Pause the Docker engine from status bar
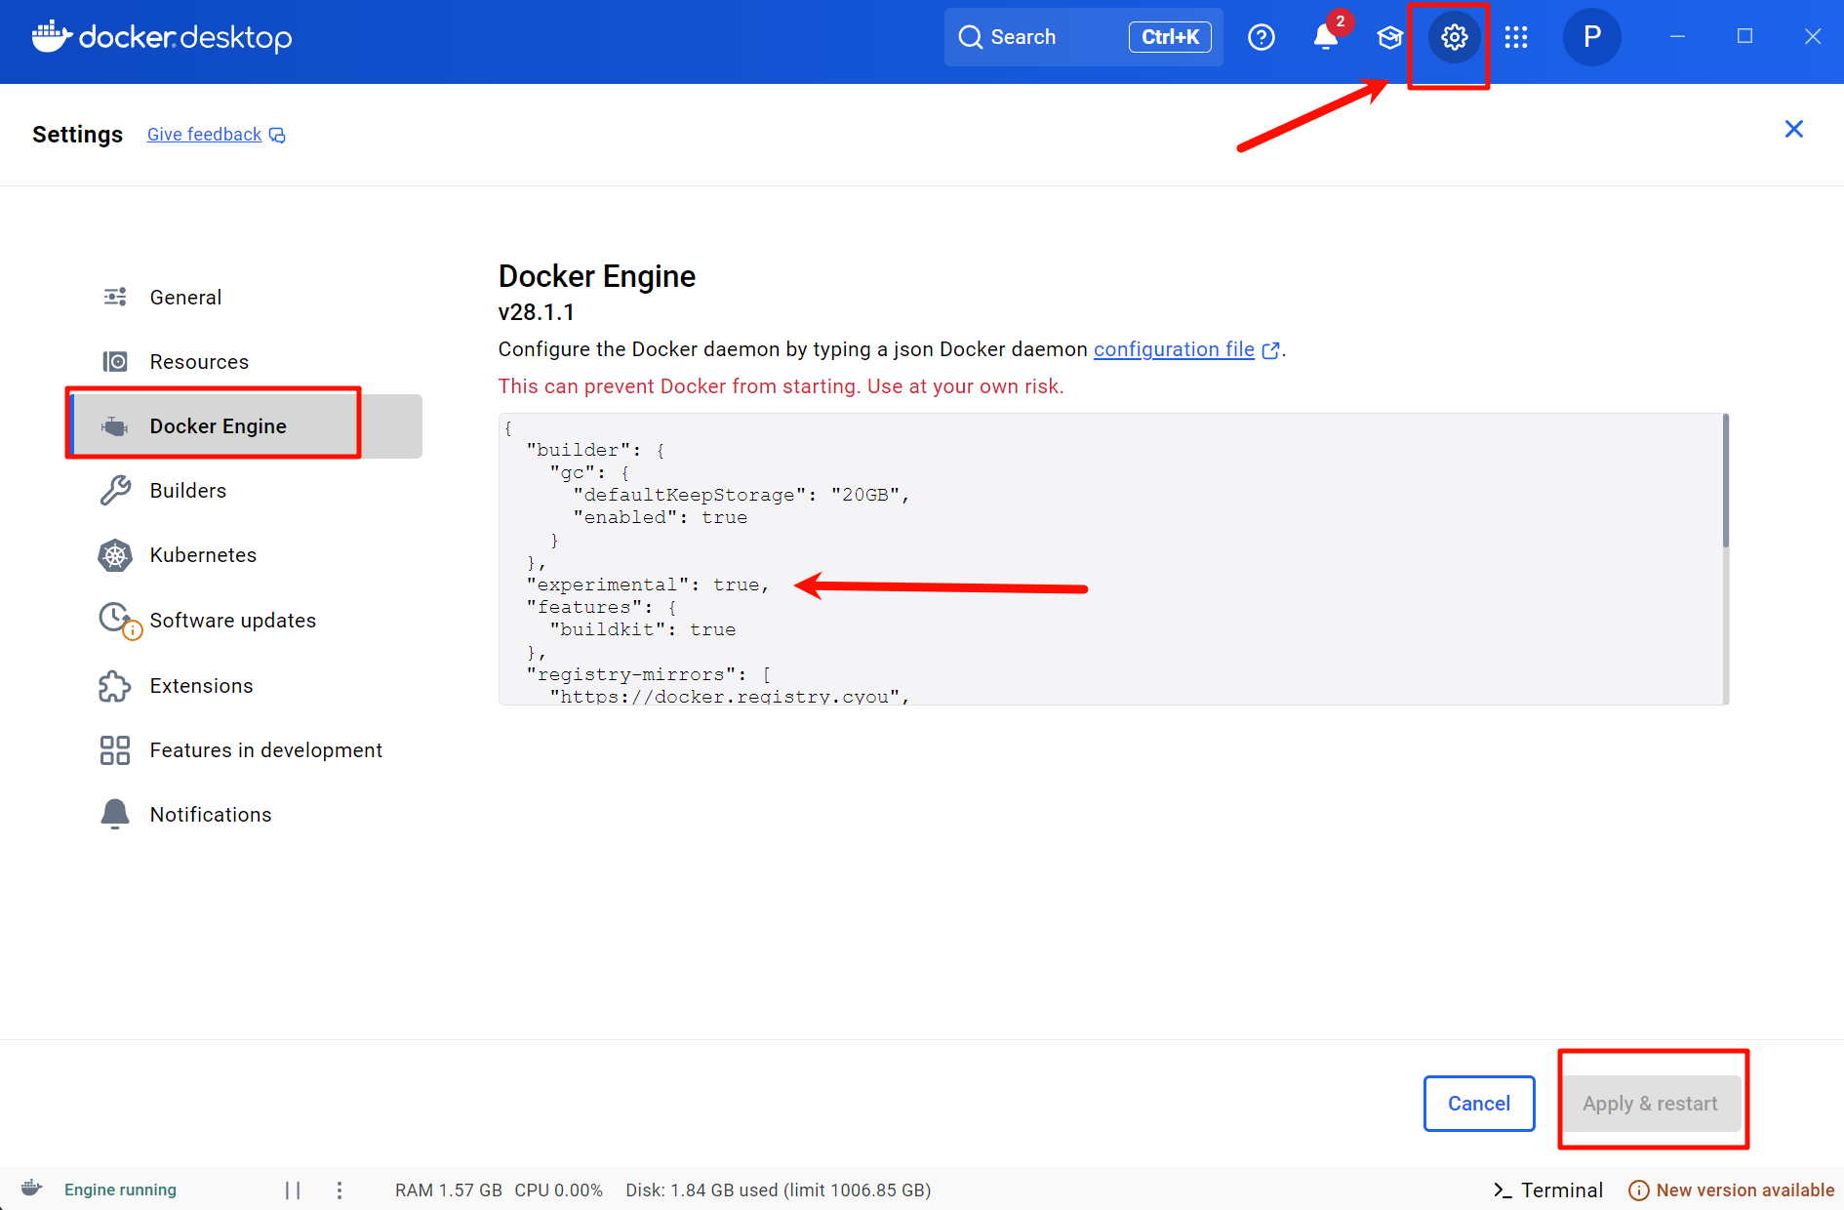 (293, 1190)
